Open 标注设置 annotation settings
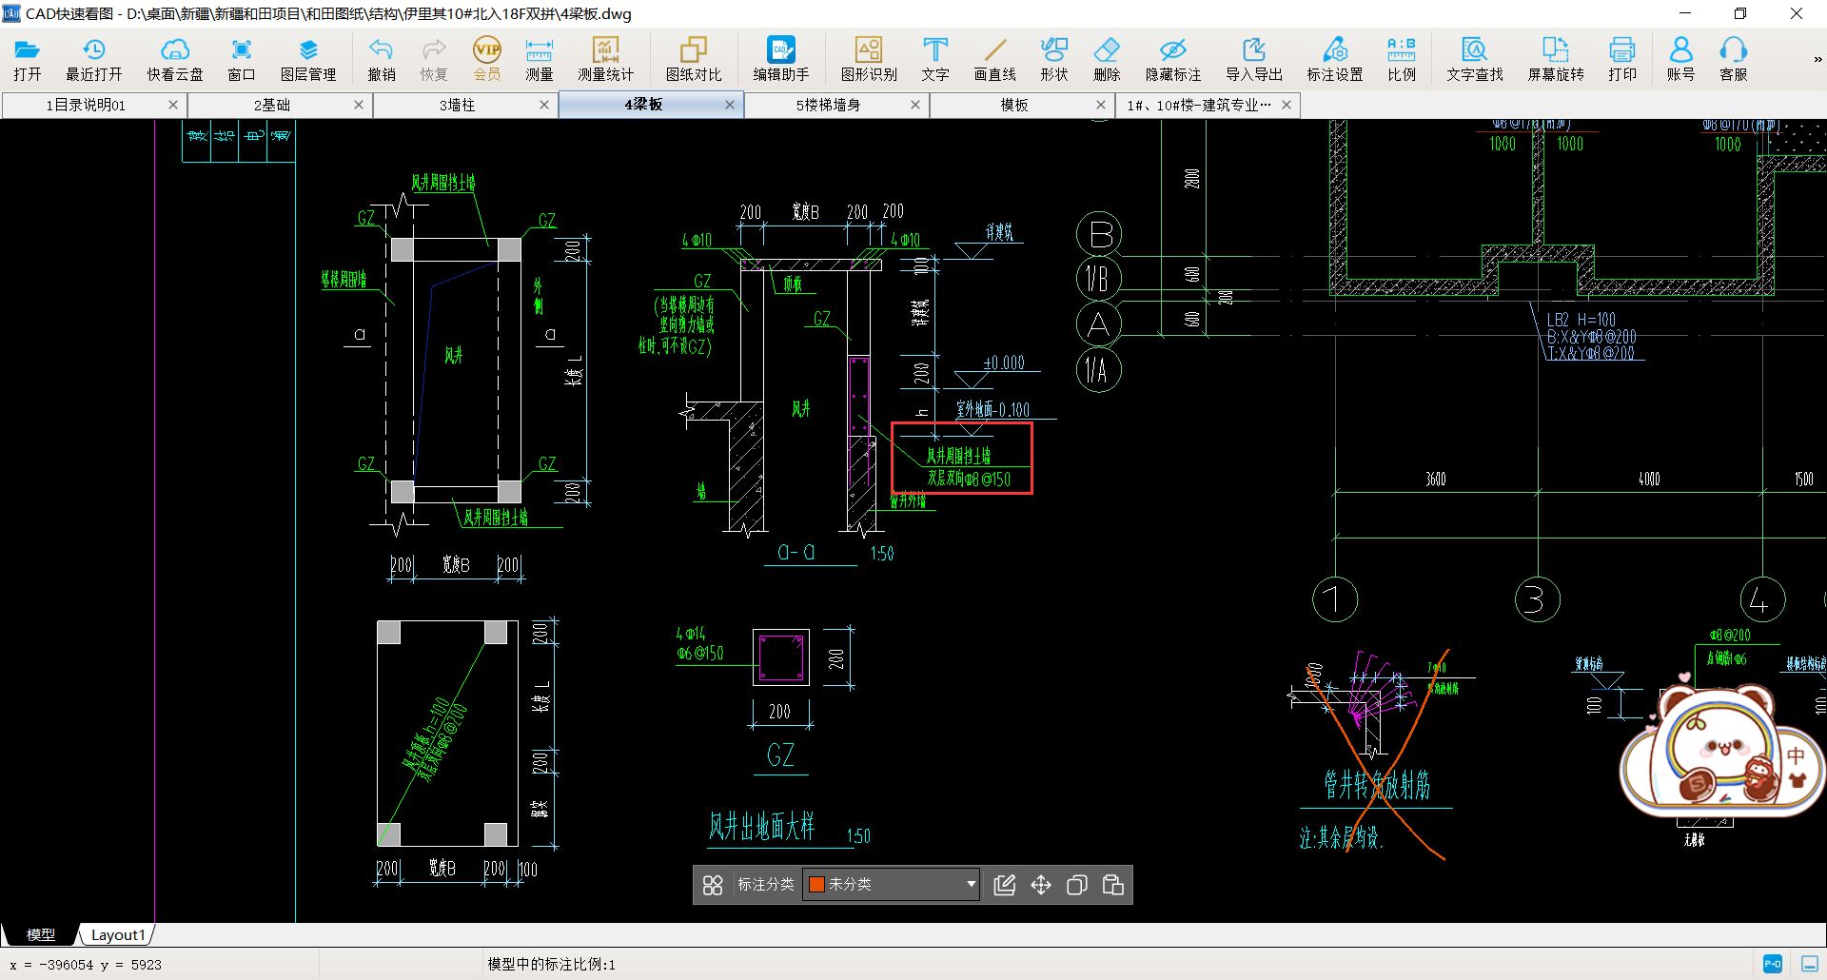Viewport: 1827px width, 980px height. click(x=1335, y=59)
